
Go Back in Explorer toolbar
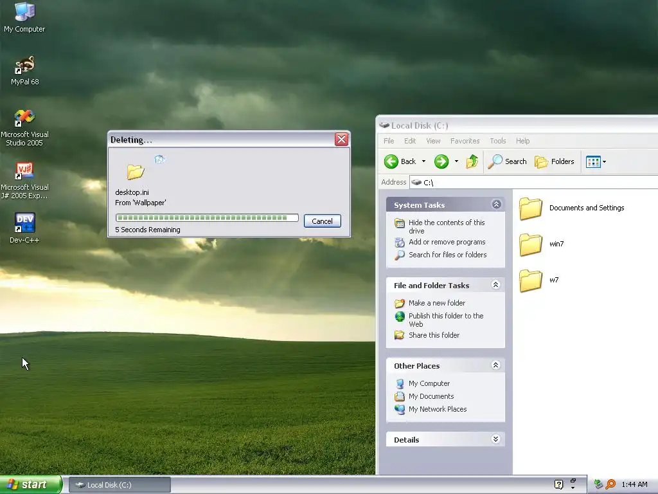point(400,161)
